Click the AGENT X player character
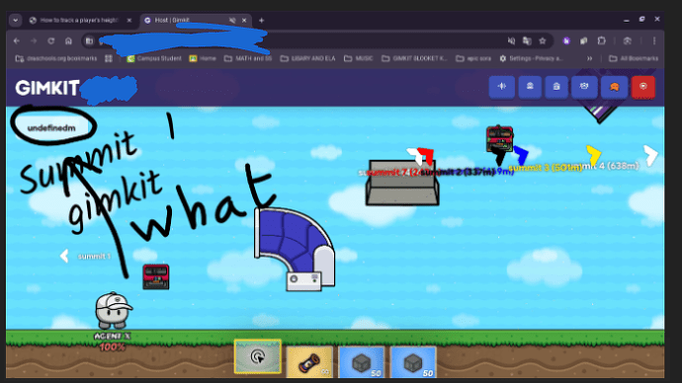Image resolution: width=682 pixels, height=383 pixels. point(113,311)
